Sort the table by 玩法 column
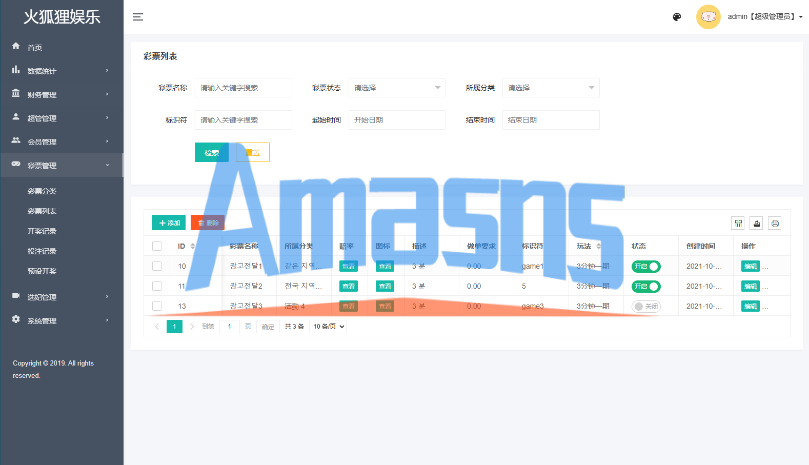 (x=599, y=246)
